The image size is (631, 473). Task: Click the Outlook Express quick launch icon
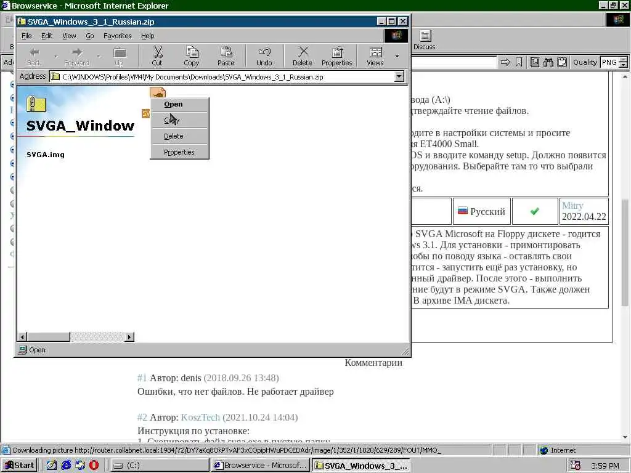pos(80,466)
